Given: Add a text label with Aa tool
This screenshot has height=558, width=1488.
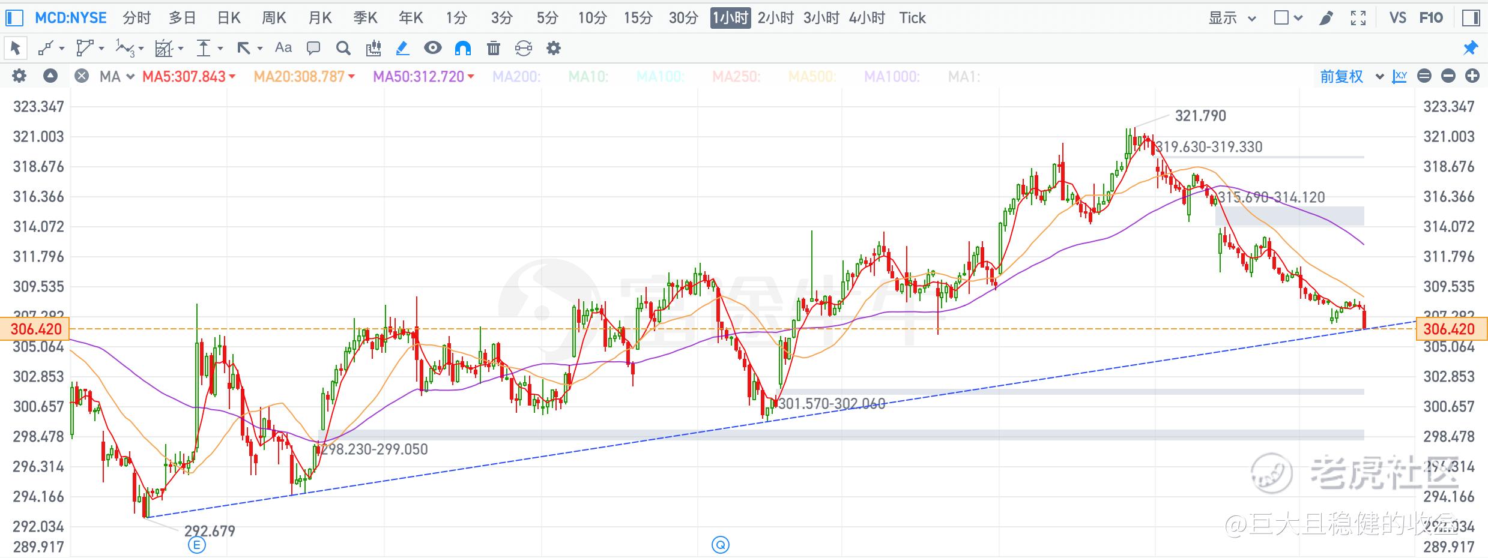Looking at the screenshot, I should 283,48.
